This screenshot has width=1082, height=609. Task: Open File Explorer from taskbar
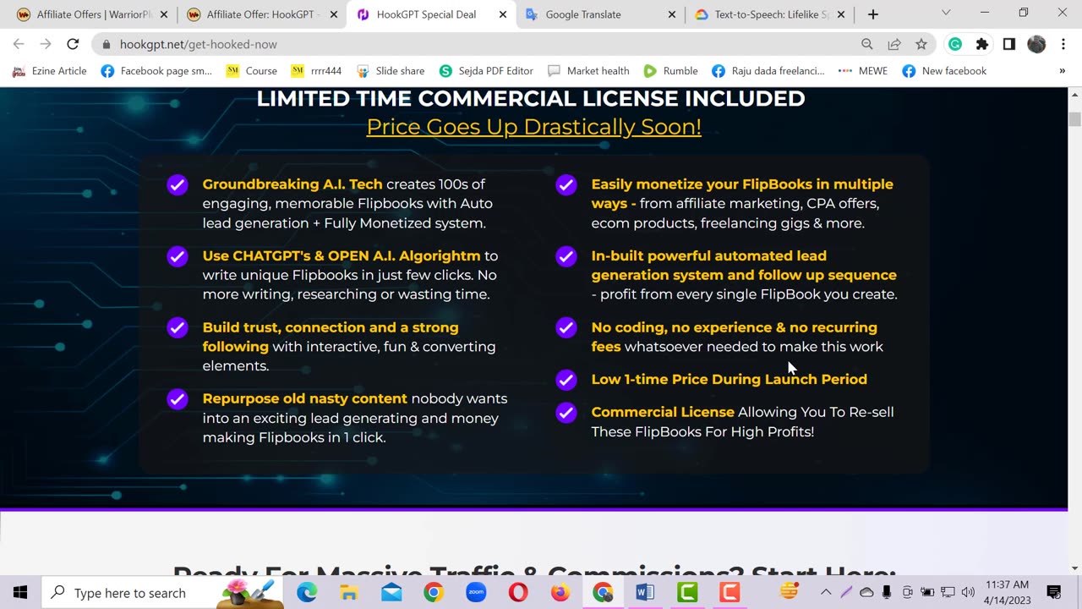pyautogui.click(x=349, y=592)
